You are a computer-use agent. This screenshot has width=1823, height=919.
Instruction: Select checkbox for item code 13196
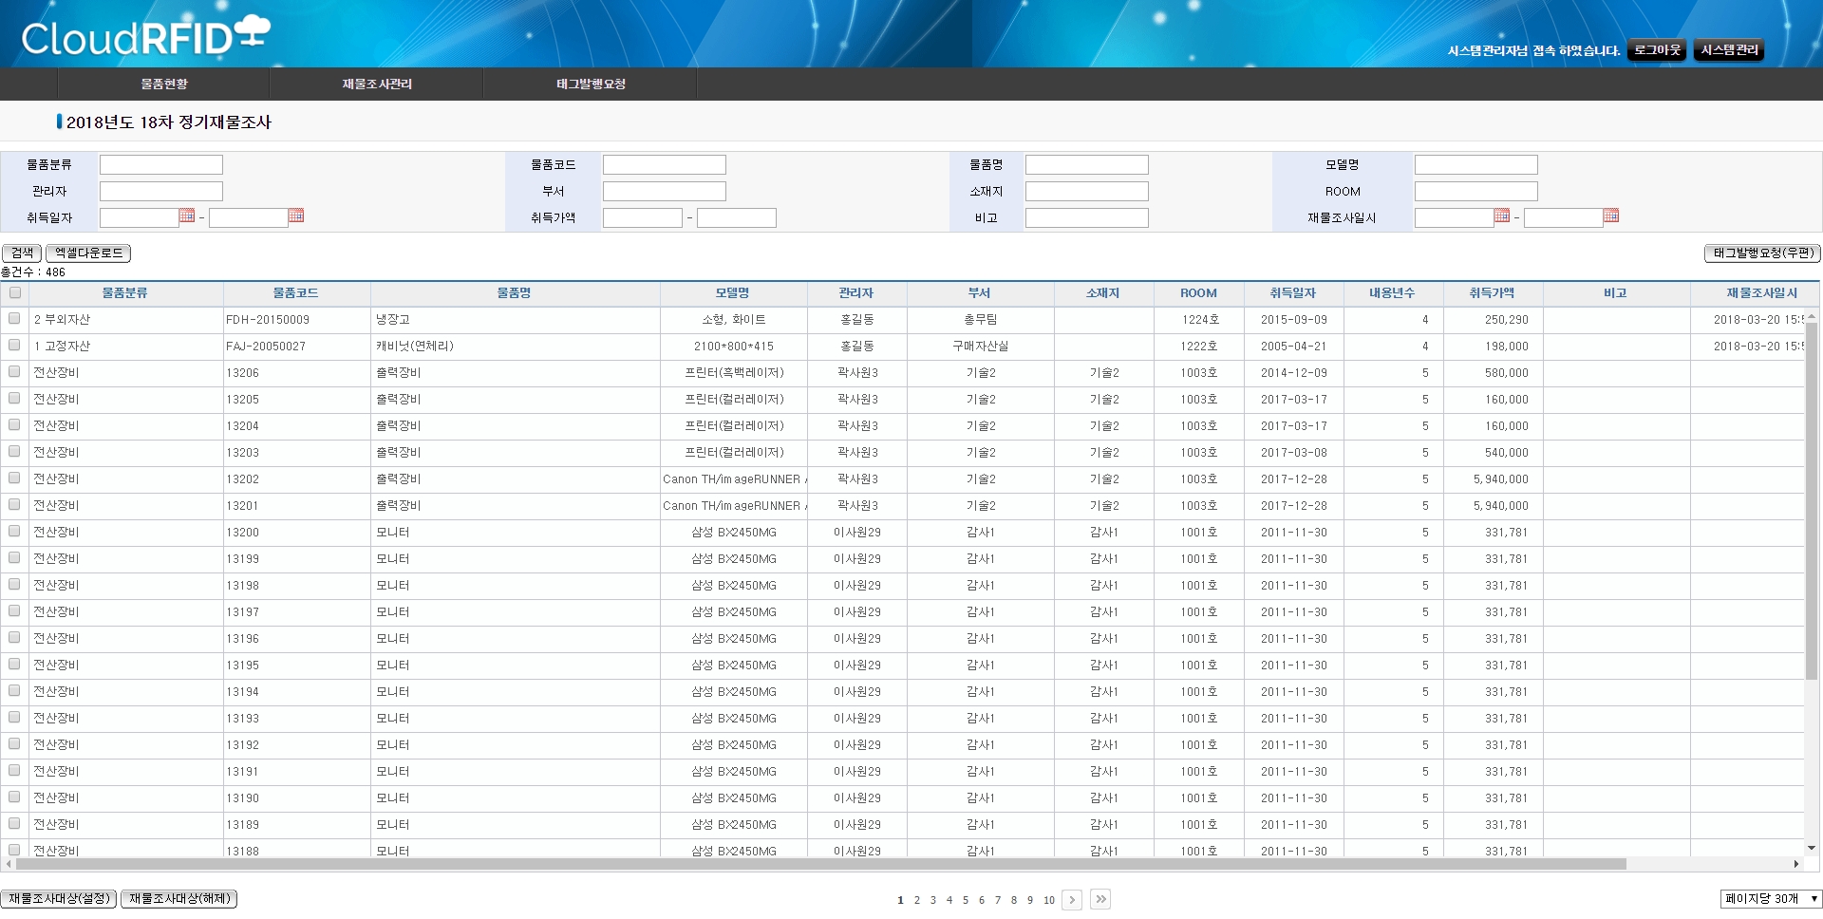tap(14, 638)
